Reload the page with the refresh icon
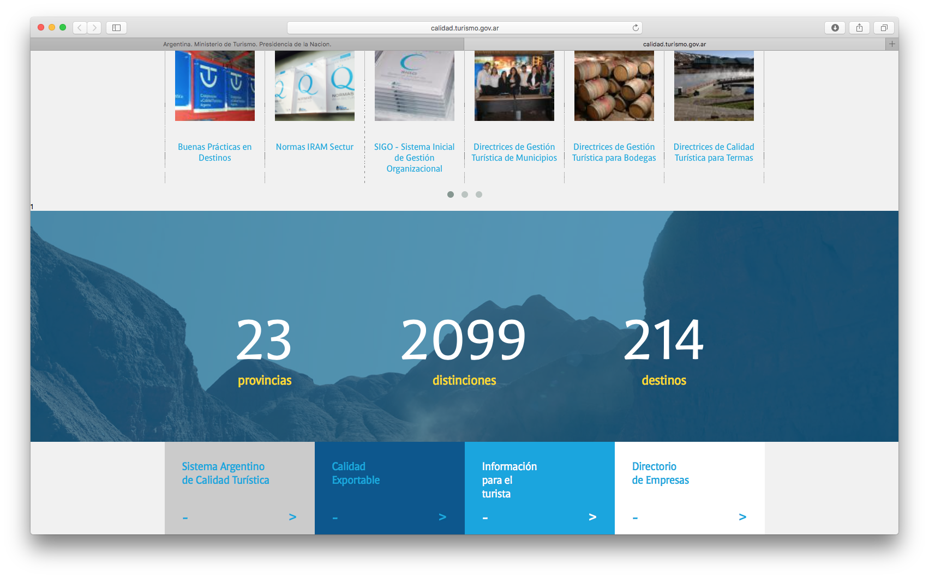The image size is (929, 578). 636,28
